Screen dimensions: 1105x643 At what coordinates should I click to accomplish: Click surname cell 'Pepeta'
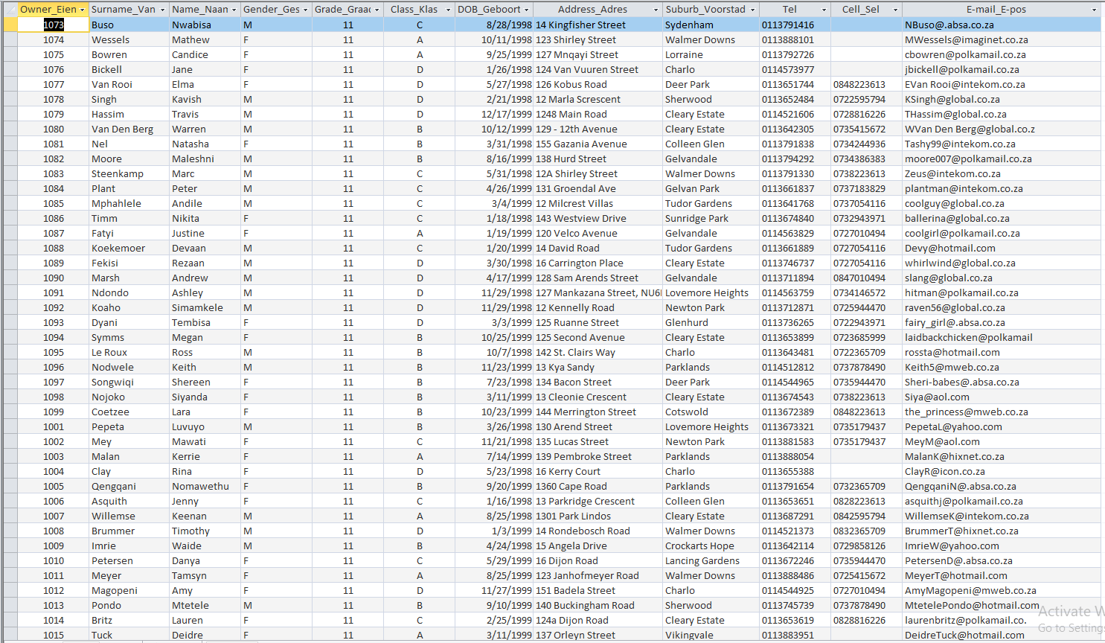pos(129,426)
